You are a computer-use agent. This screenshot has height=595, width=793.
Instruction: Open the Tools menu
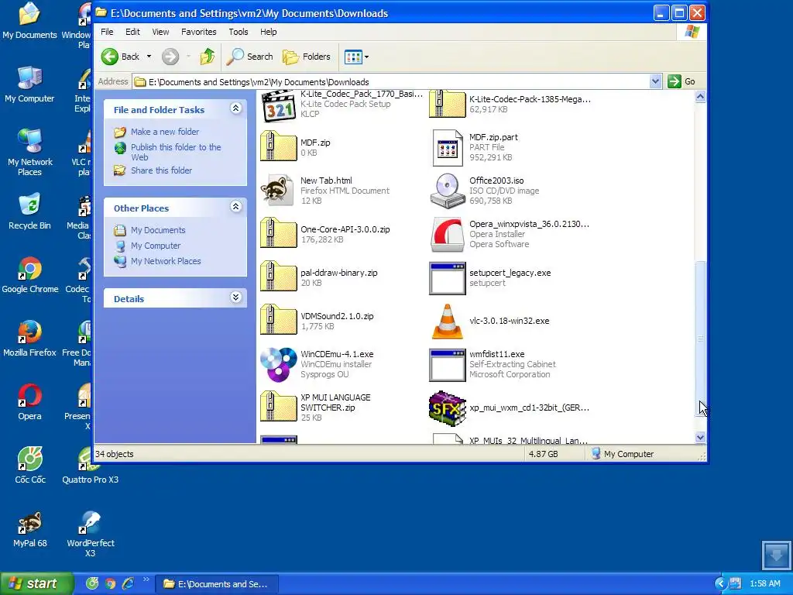(x=239, y=32)
